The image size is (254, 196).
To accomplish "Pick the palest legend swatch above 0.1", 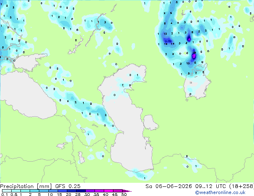I will click(7, 191).
